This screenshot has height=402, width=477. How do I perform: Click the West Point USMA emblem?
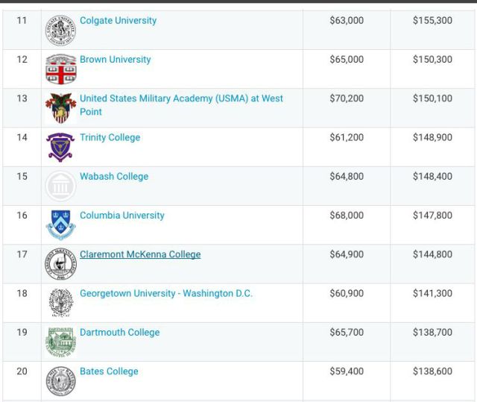click(x=60, y=108)
